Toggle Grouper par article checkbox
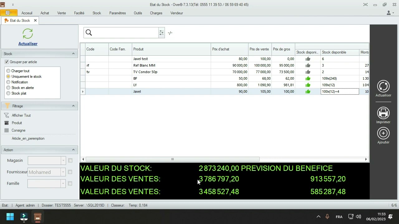This screenshot has height=224, width=399. (x=7, y=62)
